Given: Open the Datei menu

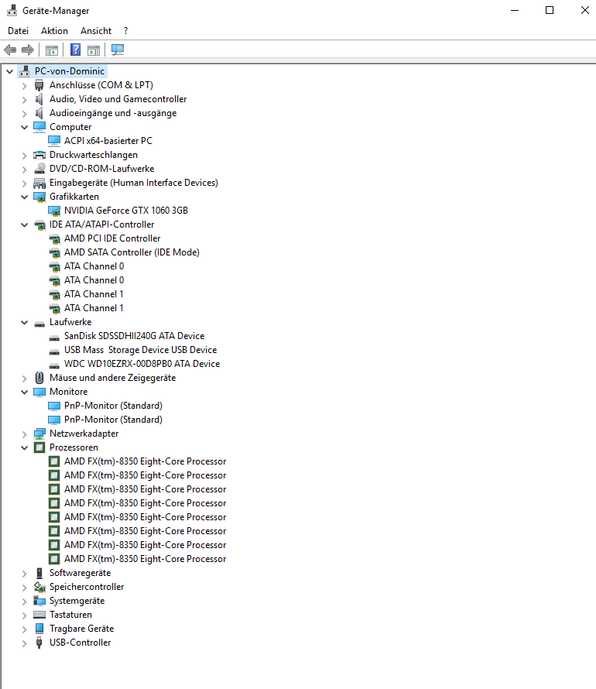Looking at the screenshot, I should pyautogui.click(x=19, y=31).
